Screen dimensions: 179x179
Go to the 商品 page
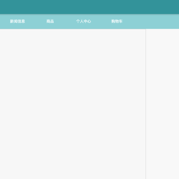[x=50, y=21]
